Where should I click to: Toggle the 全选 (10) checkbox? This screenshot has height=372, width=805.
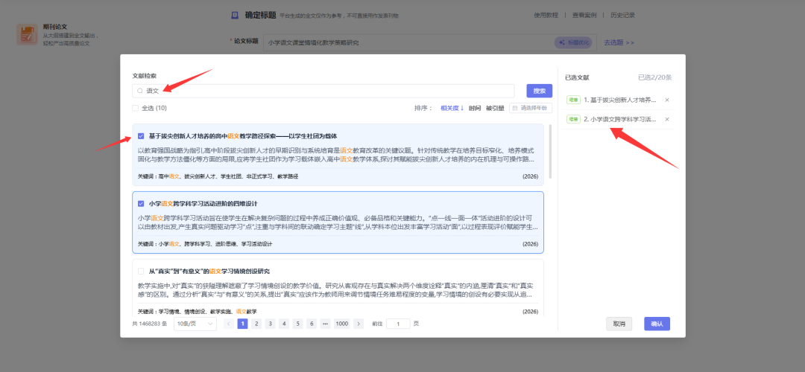(135, 108)
